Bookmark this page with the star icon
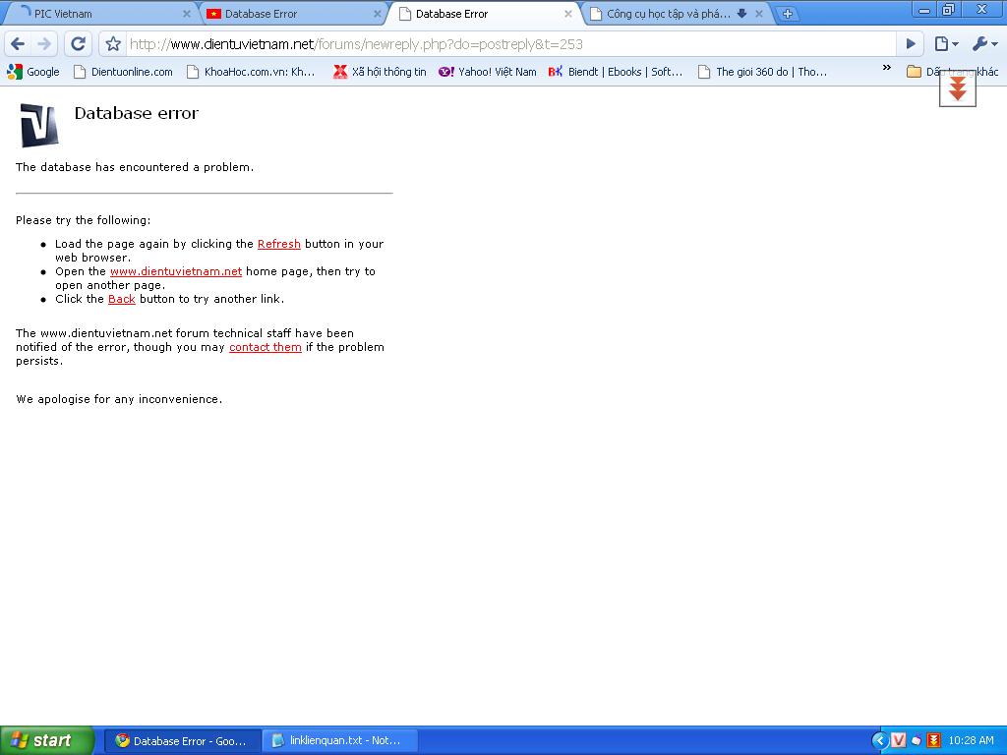Screen dimensions: 1007x755 coord(113,43)
